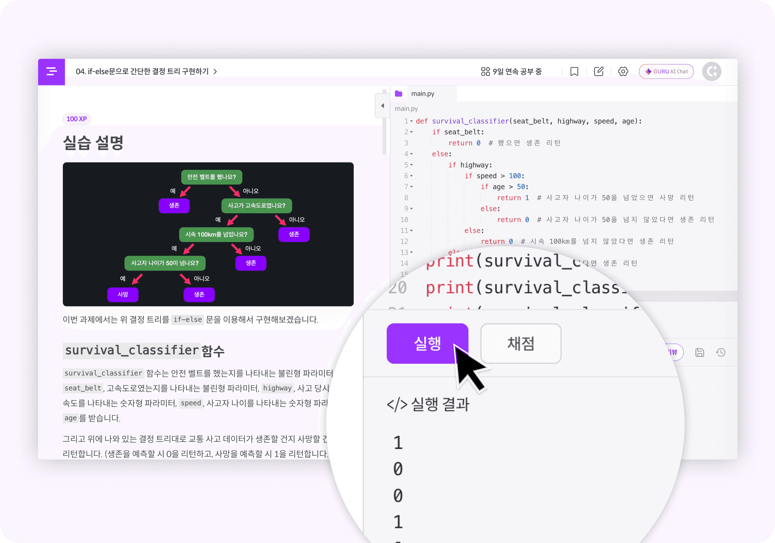
Task: Collapse the lesson description panel with the arrow
Action: pyautogui.click(x=382, y=106)
